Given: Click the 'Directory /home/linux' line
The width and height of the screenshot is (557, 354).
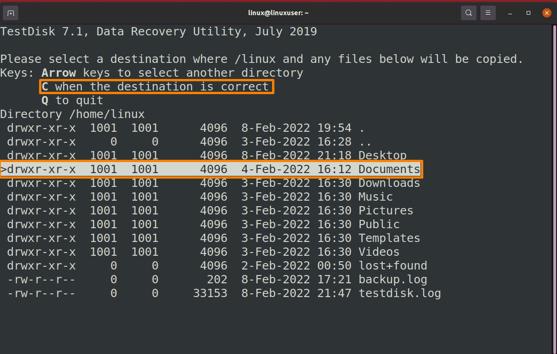Looking at the screenshot, I should [x=73, y=114].
